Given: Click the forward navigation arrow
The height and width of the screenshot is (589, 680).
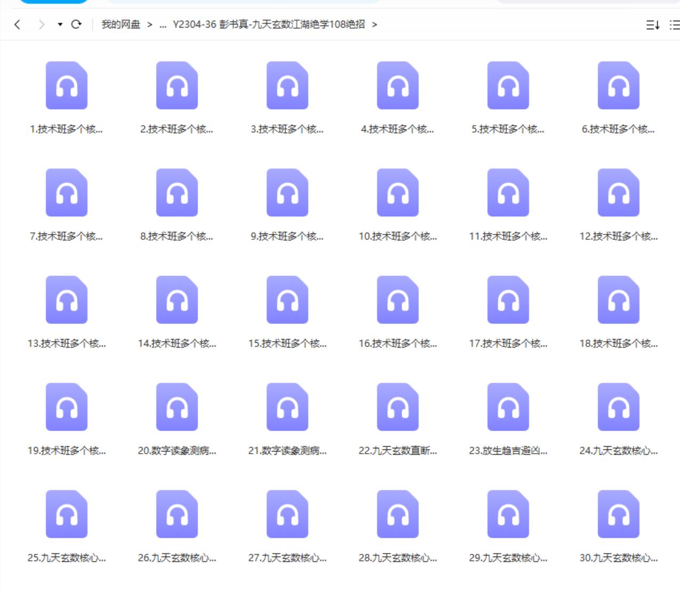Looking at the screenshot, I should [x=42, y=25].
